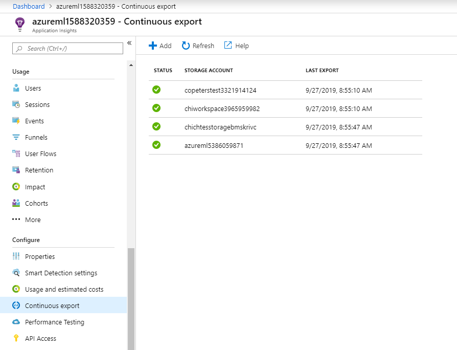Click the azureml1588320359 - Continuous export breadcrumb
The width and height of the screenshot is (457, 350).
point(116,6)
